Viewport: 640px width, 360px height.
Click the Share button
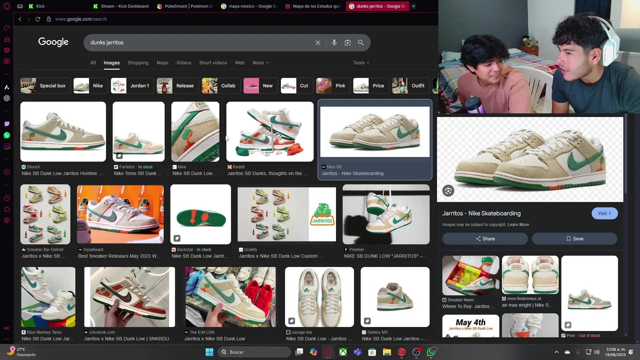tap(485, 238)
